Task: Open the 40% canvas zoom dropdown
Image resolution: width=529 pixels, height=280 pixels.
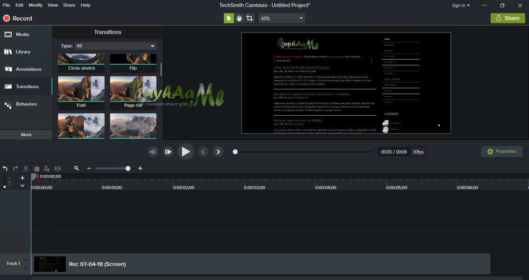Action: pos(282,18)
